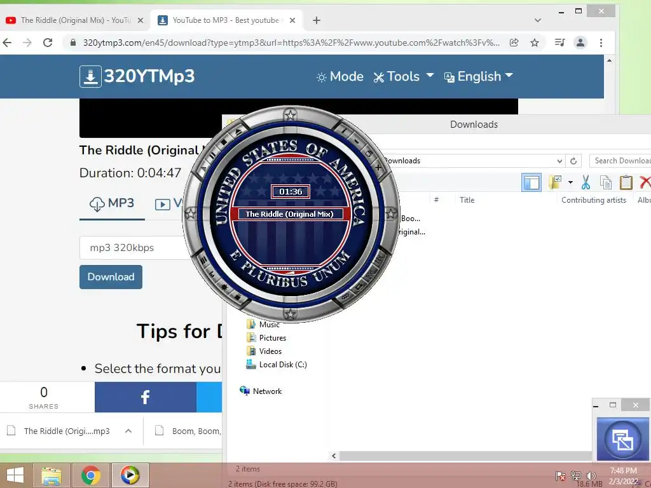Click the song title in the media player skin
This screenshot has height=488, width=651.
(290, 214)
